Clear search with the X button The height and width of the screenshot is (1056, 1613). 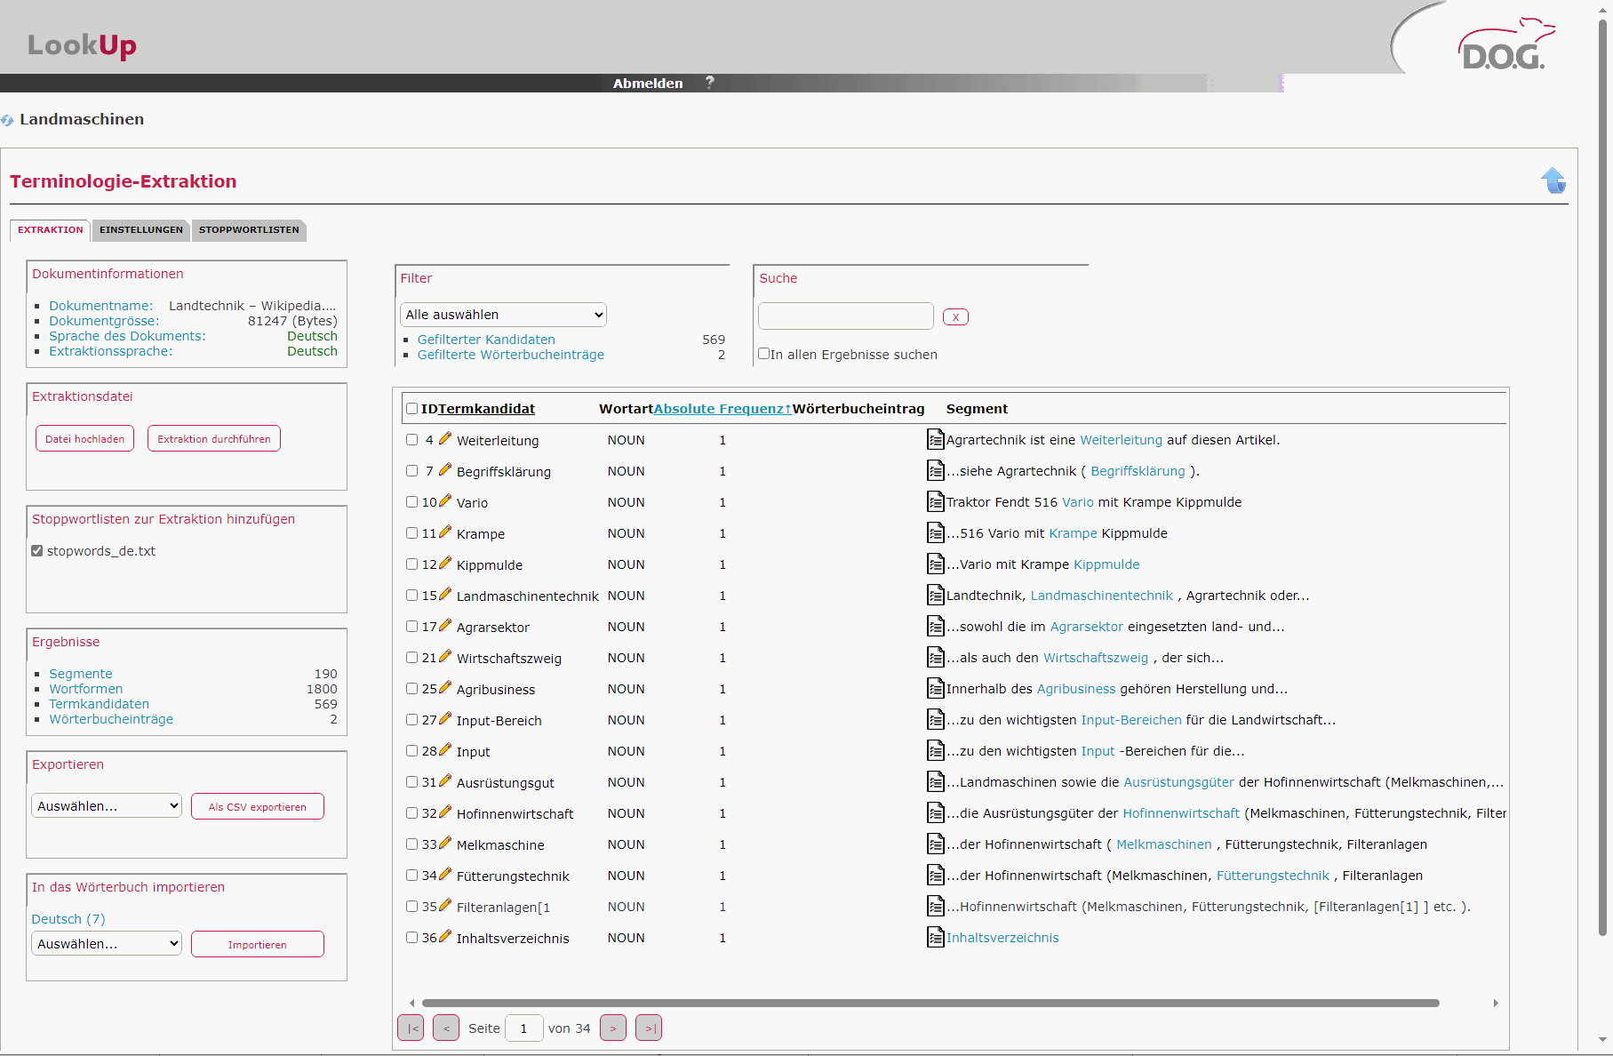955,317
